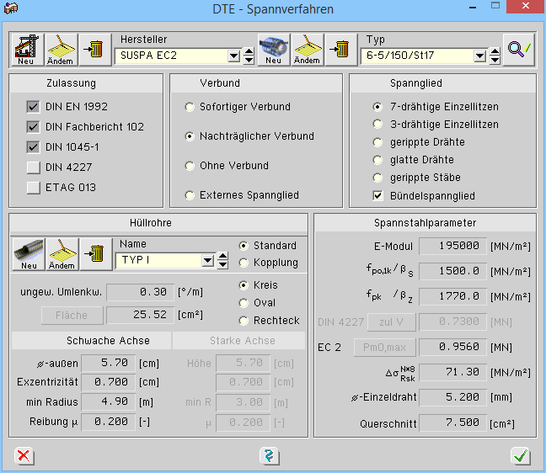Create new Typ with Neu icon
This screenshot has width=546, height=473.
pos(274,50)
